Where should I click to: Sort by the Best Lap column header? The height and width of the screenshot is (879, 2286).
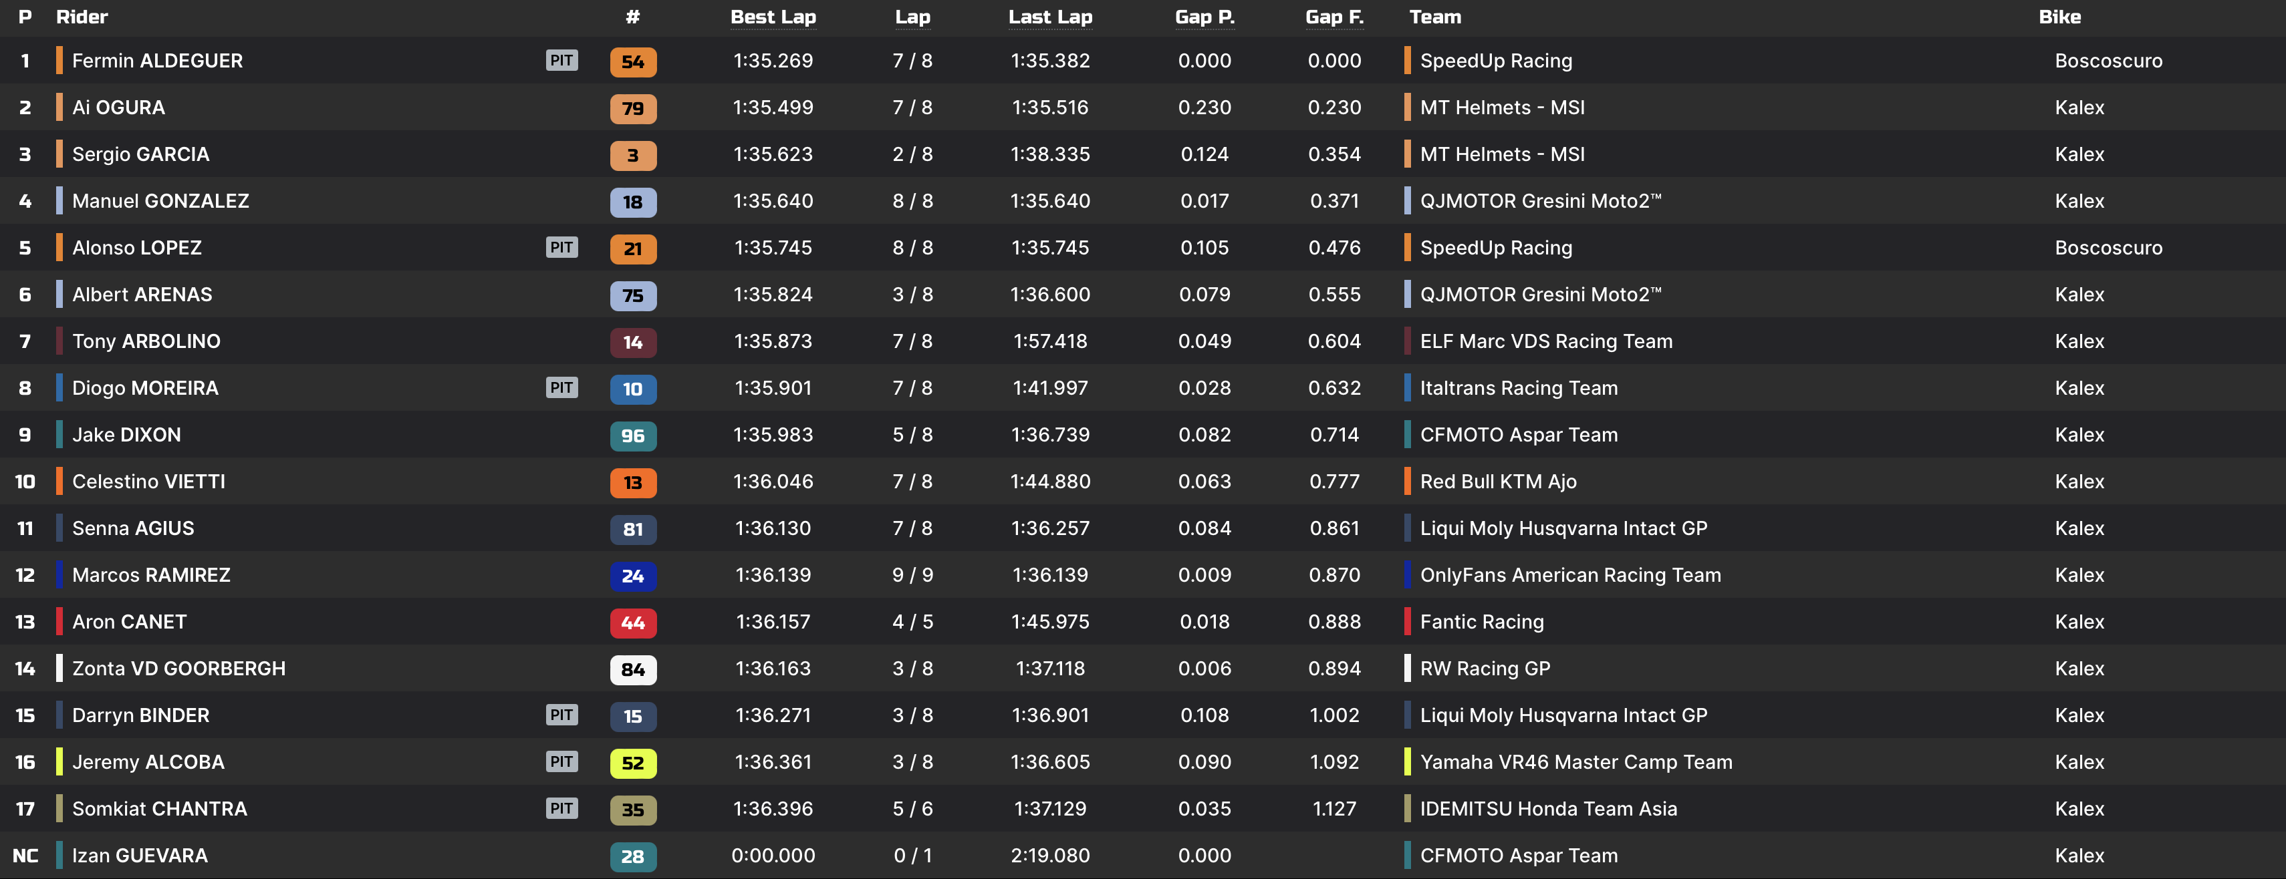[x=772, y=17]
